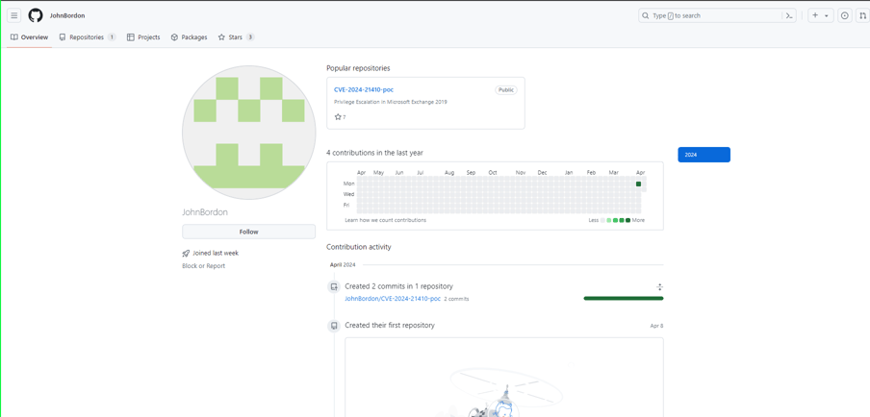
Task: Open the issues icon in header
Action: click(x=844, y=15)
